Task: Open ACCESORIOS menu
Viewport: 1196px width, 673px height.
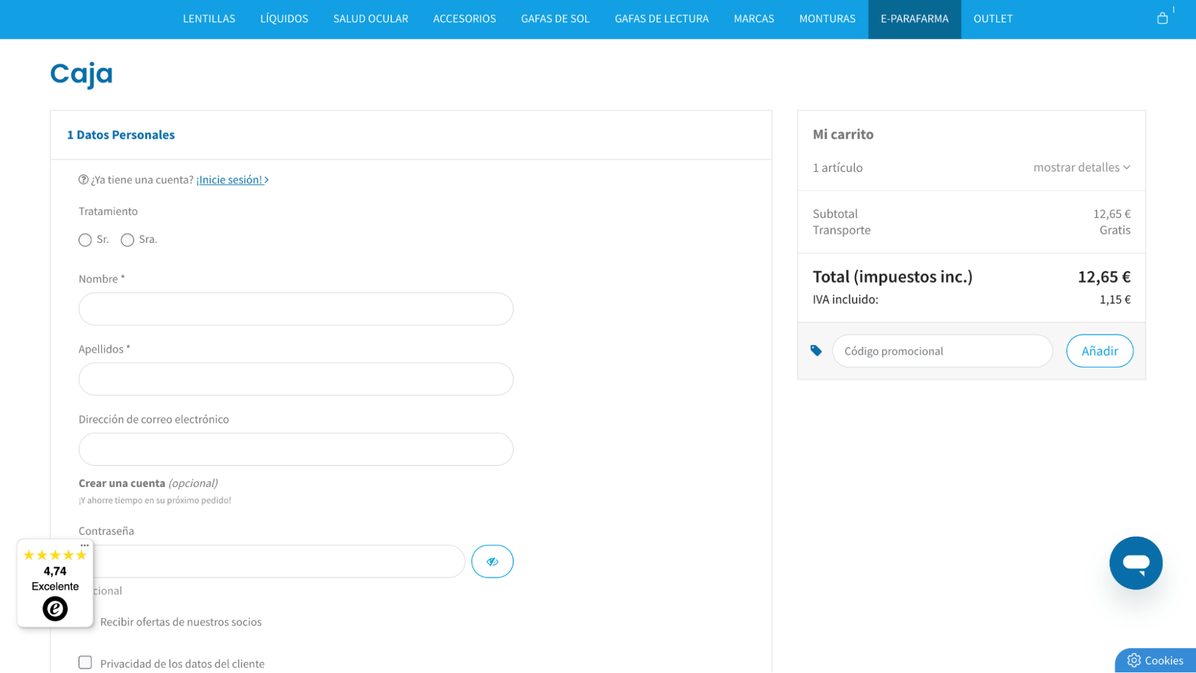Action: coord(464,19)
